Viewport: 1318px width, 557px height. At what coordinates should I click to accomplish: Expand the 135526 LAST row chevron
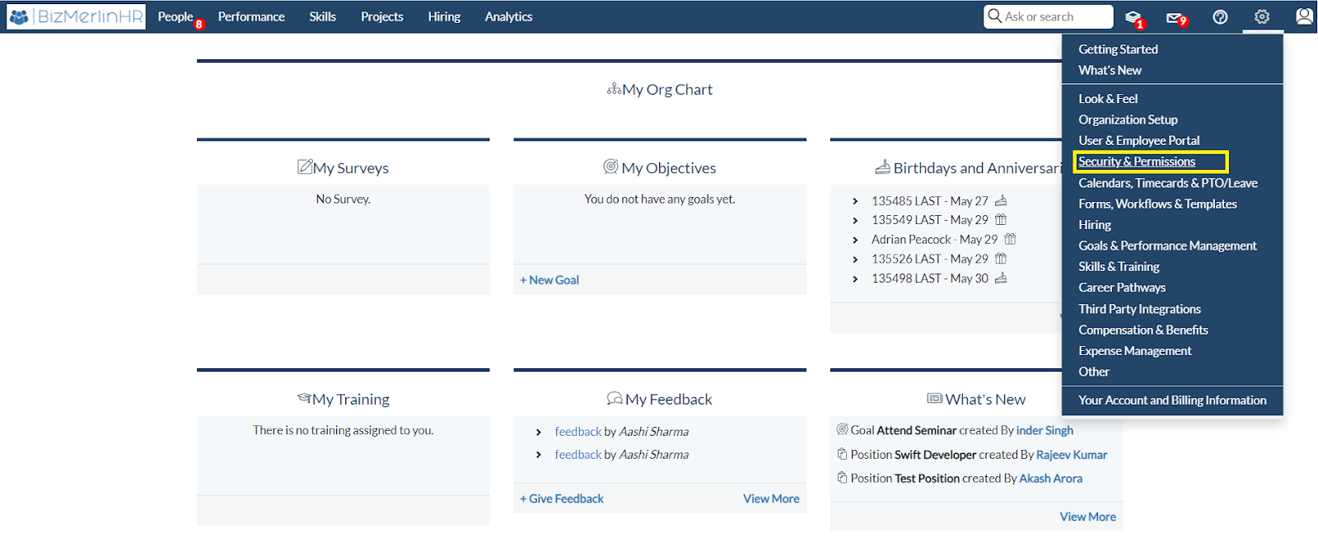point(855,259)
